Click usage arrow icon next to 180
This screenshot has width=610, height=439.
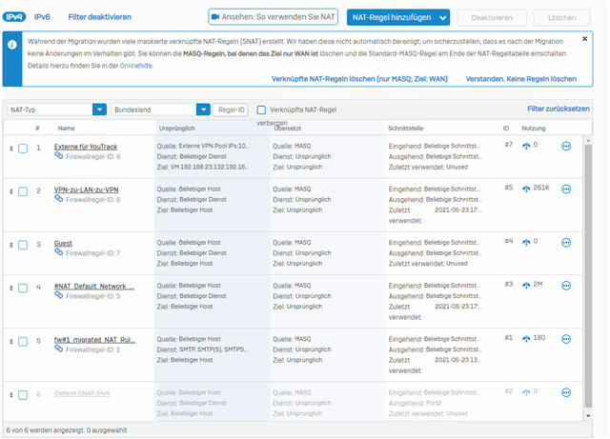click(526, 339)
